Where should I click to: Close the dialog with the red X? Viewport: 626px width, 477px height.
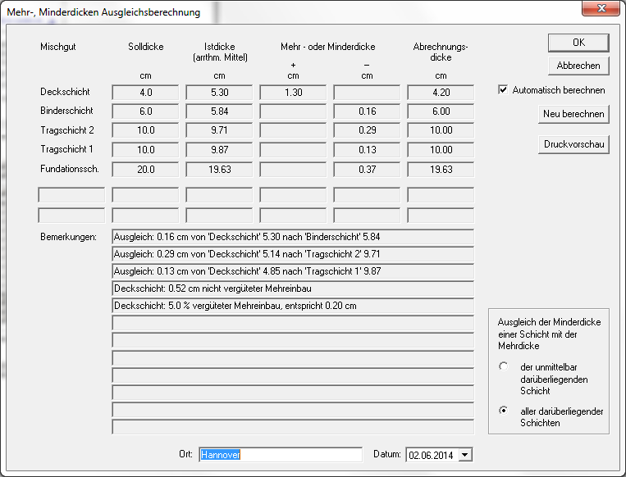(x=604, y=8)
